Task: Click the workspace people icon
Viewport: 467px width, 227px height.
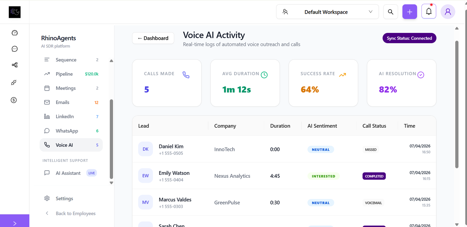Action: tap(285, 12)
